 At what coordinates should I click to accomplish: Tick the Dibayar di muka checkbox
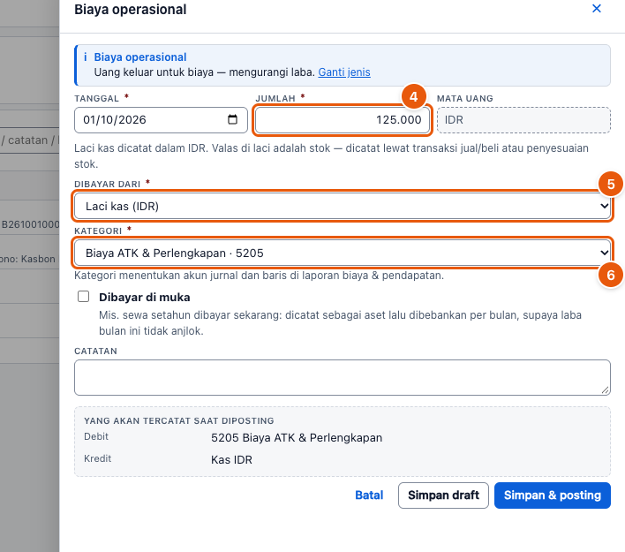click(83, 297)
